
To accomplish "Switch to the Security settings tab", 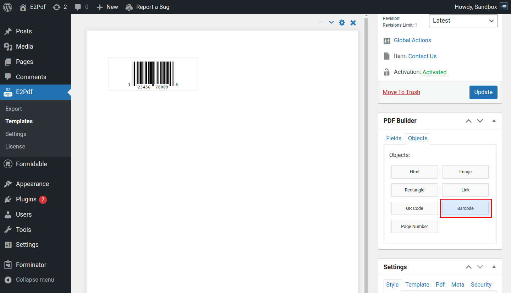I will click(x=481, y=284).
